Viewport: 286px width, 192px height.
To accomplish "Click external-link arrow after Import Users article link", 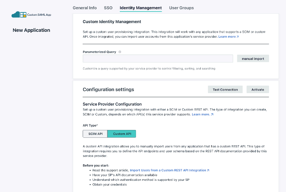I will click(x=208, y=170).
